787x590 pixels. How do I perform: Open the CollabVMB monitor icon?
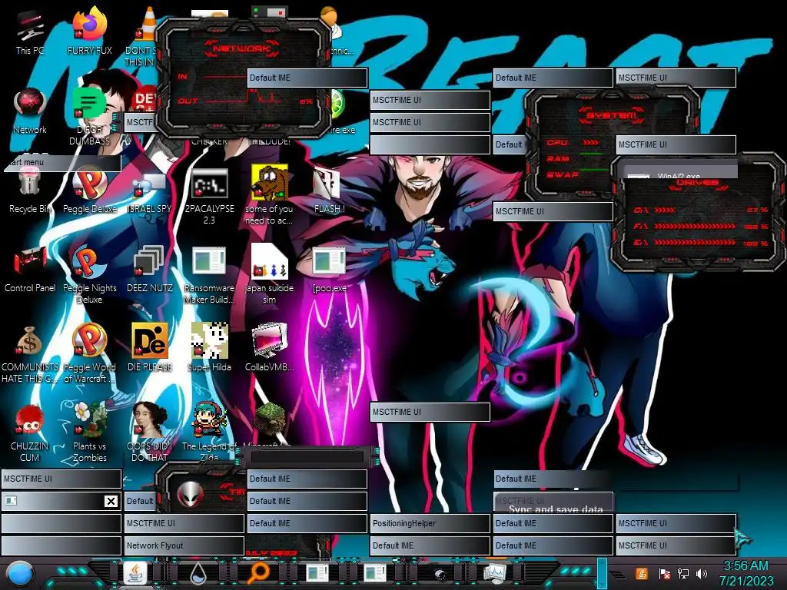(269, 346)
